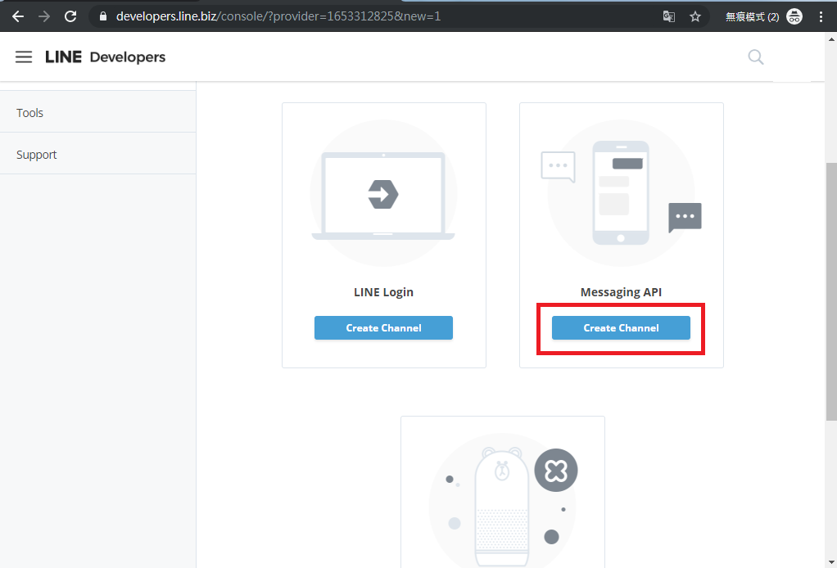Open Tools in the sidebar
Screen dimensions: 837x568
point(97,112)
